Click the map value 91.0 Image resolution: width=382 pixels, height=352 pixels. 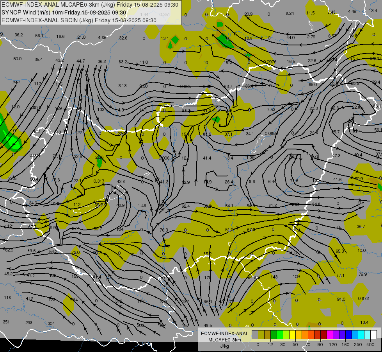tap(341, 299)
